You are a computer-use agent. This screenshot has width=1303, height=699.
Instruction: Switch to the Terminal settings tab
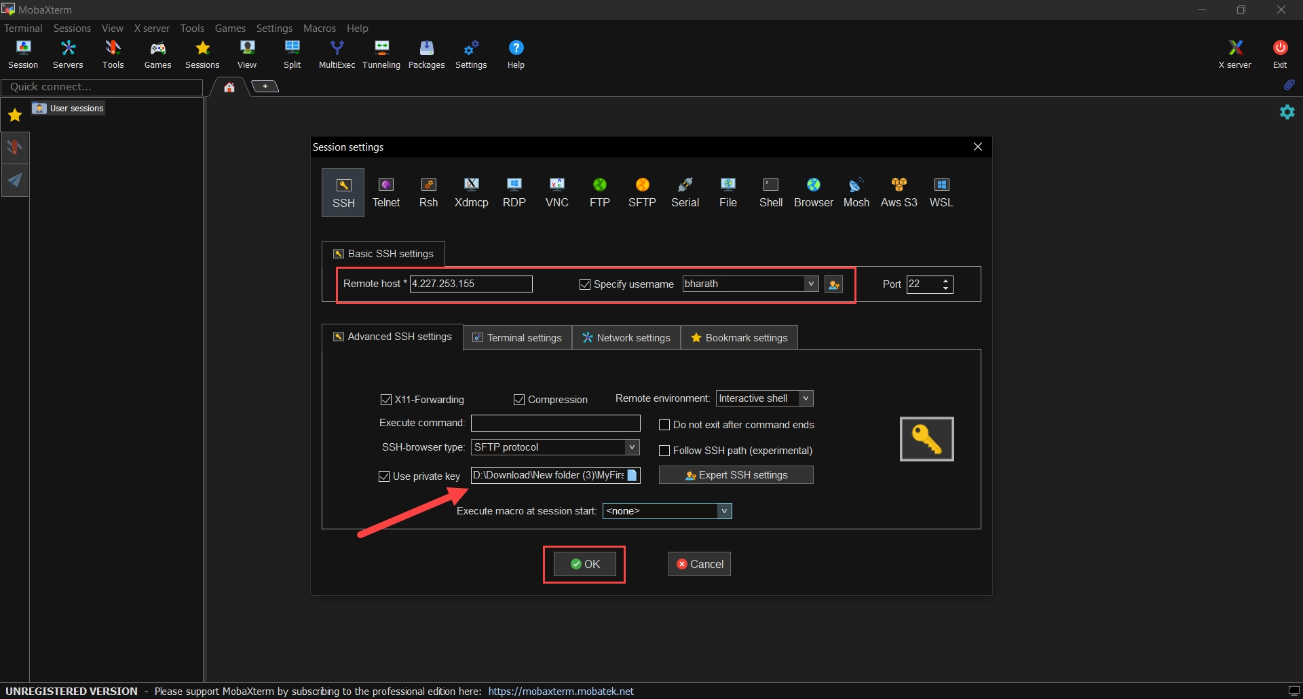click(x=517, y=338)
